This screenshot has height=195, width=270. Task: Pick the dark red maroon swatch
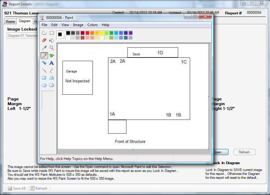point(83,33)
